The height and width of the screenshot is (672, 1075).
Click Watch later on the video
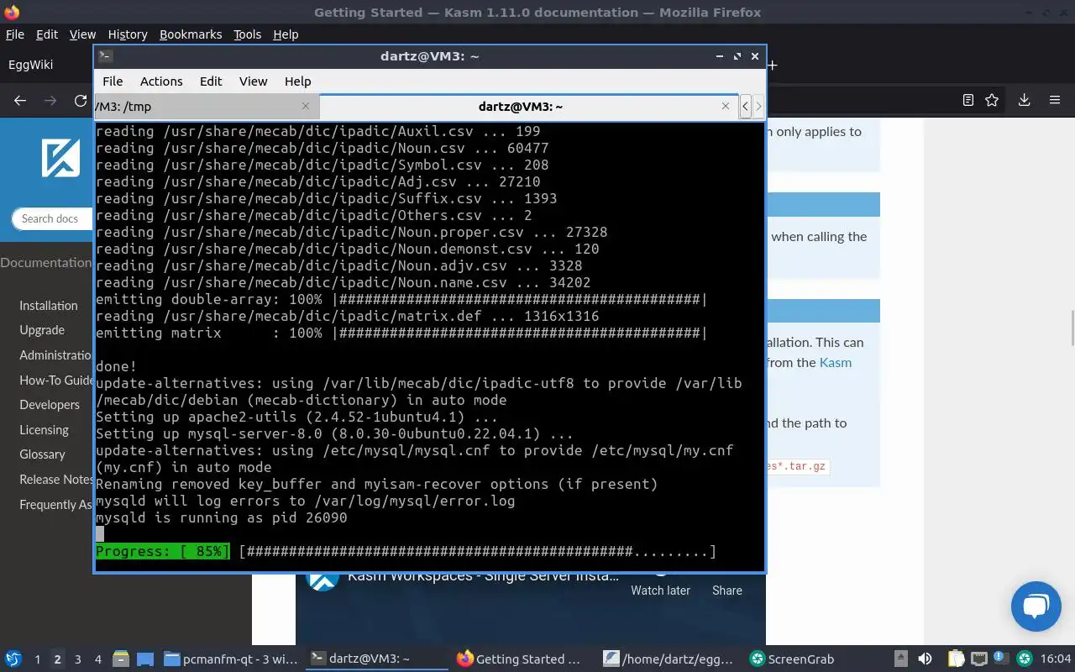[660, 591]
